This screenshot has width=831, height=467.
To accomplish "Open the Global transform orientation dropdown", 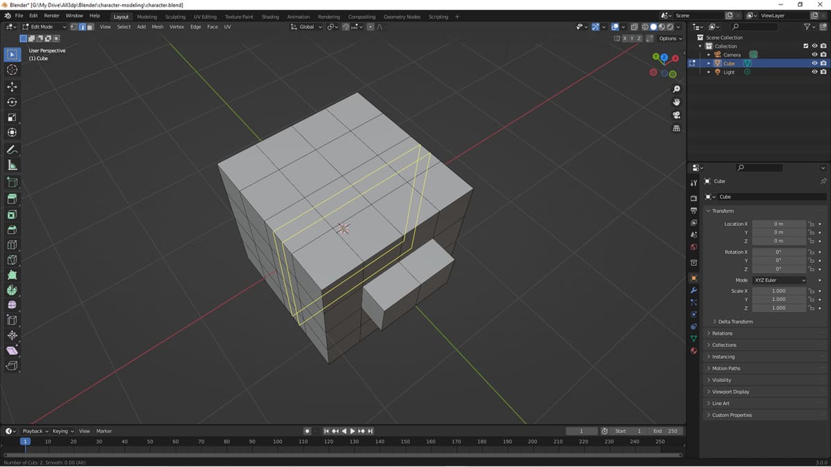I will click(x=307, y=27).
